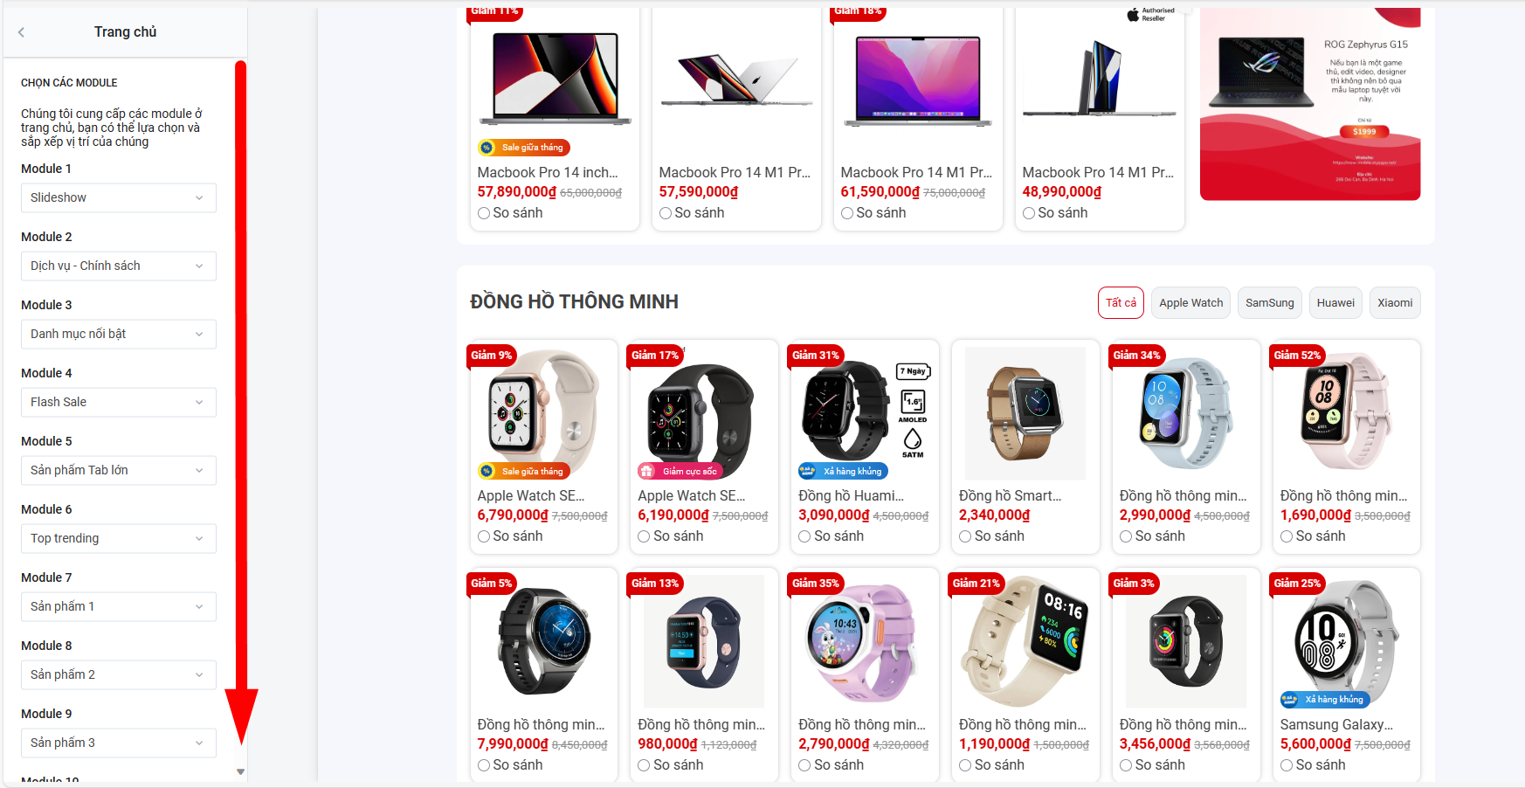Click the sidebar scrollbar down arrow
Image resolution: width=1525 pixels, height=788 pixels.
pyautogui.click(x=240, y=772)
